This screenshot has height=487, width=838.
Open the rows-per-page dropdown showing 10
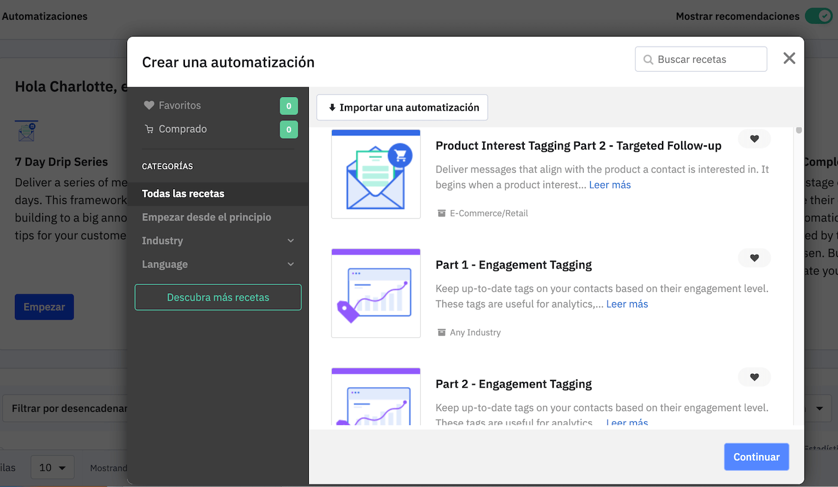(x=53, y=467)
